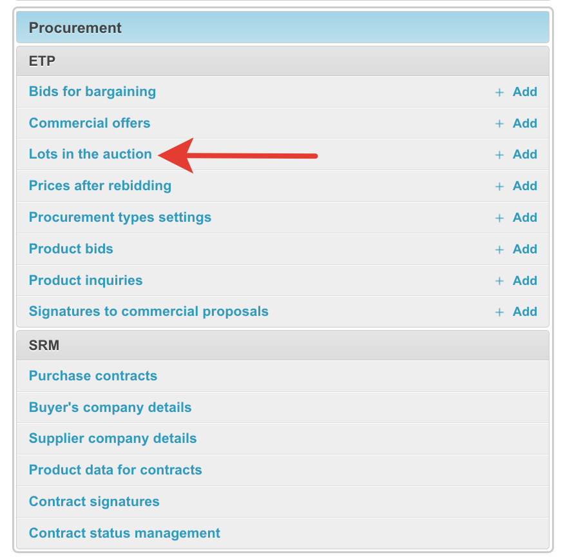Click the plus icon for Commercial offers
This screenshot has height=557, width=563.
coord(499,124)
